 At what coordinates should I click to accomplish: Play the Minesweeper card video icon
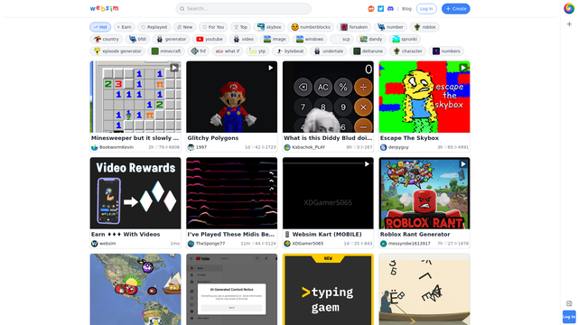(x=174, y=68)
